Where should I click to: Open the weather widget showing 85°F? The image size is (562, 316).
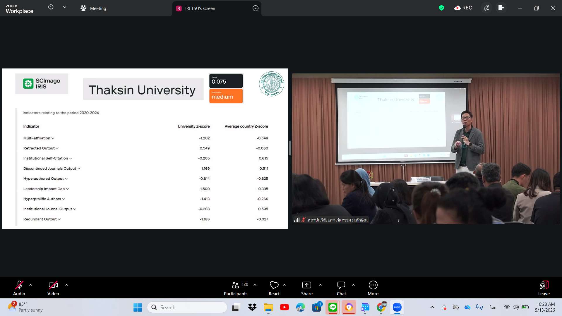26,307
